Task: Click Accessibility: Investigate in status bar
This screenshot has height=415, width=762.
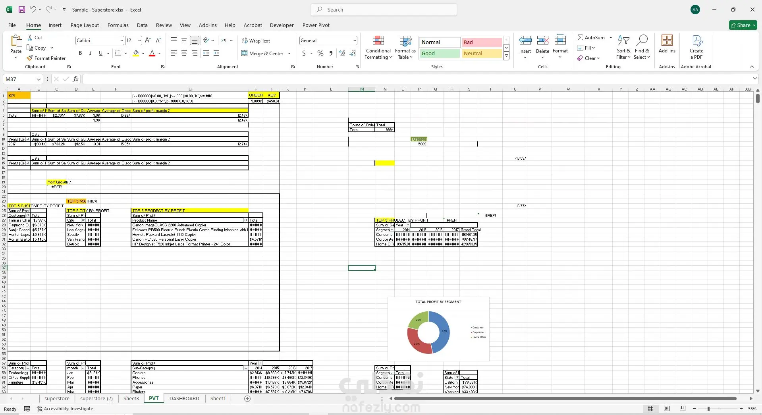Action: pyautogui.click(x=65, y=409)
